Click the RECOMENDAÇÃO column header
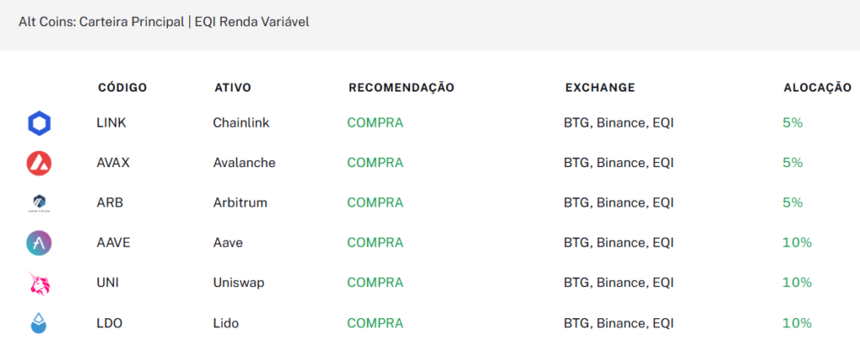 click(x=401, y=88)
